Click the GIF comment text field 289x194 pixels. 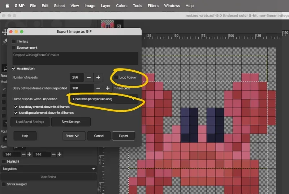pos(76,58)
